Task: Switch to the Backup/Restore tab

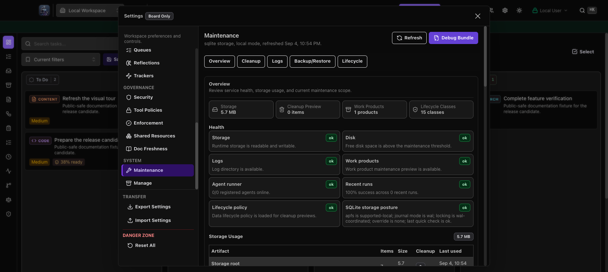Action: (x=312, y=61)
